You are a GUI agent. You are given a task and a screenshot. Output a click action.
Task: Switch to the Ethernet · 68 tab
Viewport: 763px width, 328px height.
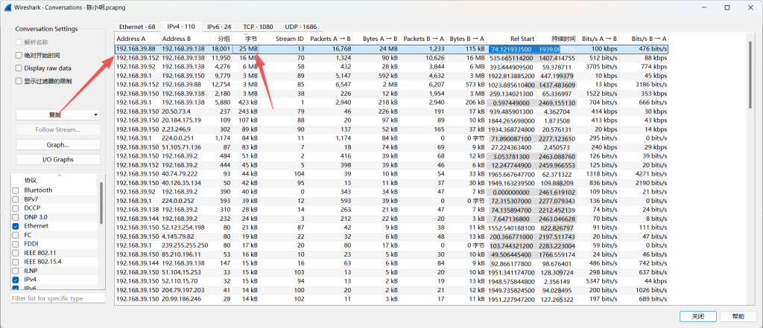(137, 27)
